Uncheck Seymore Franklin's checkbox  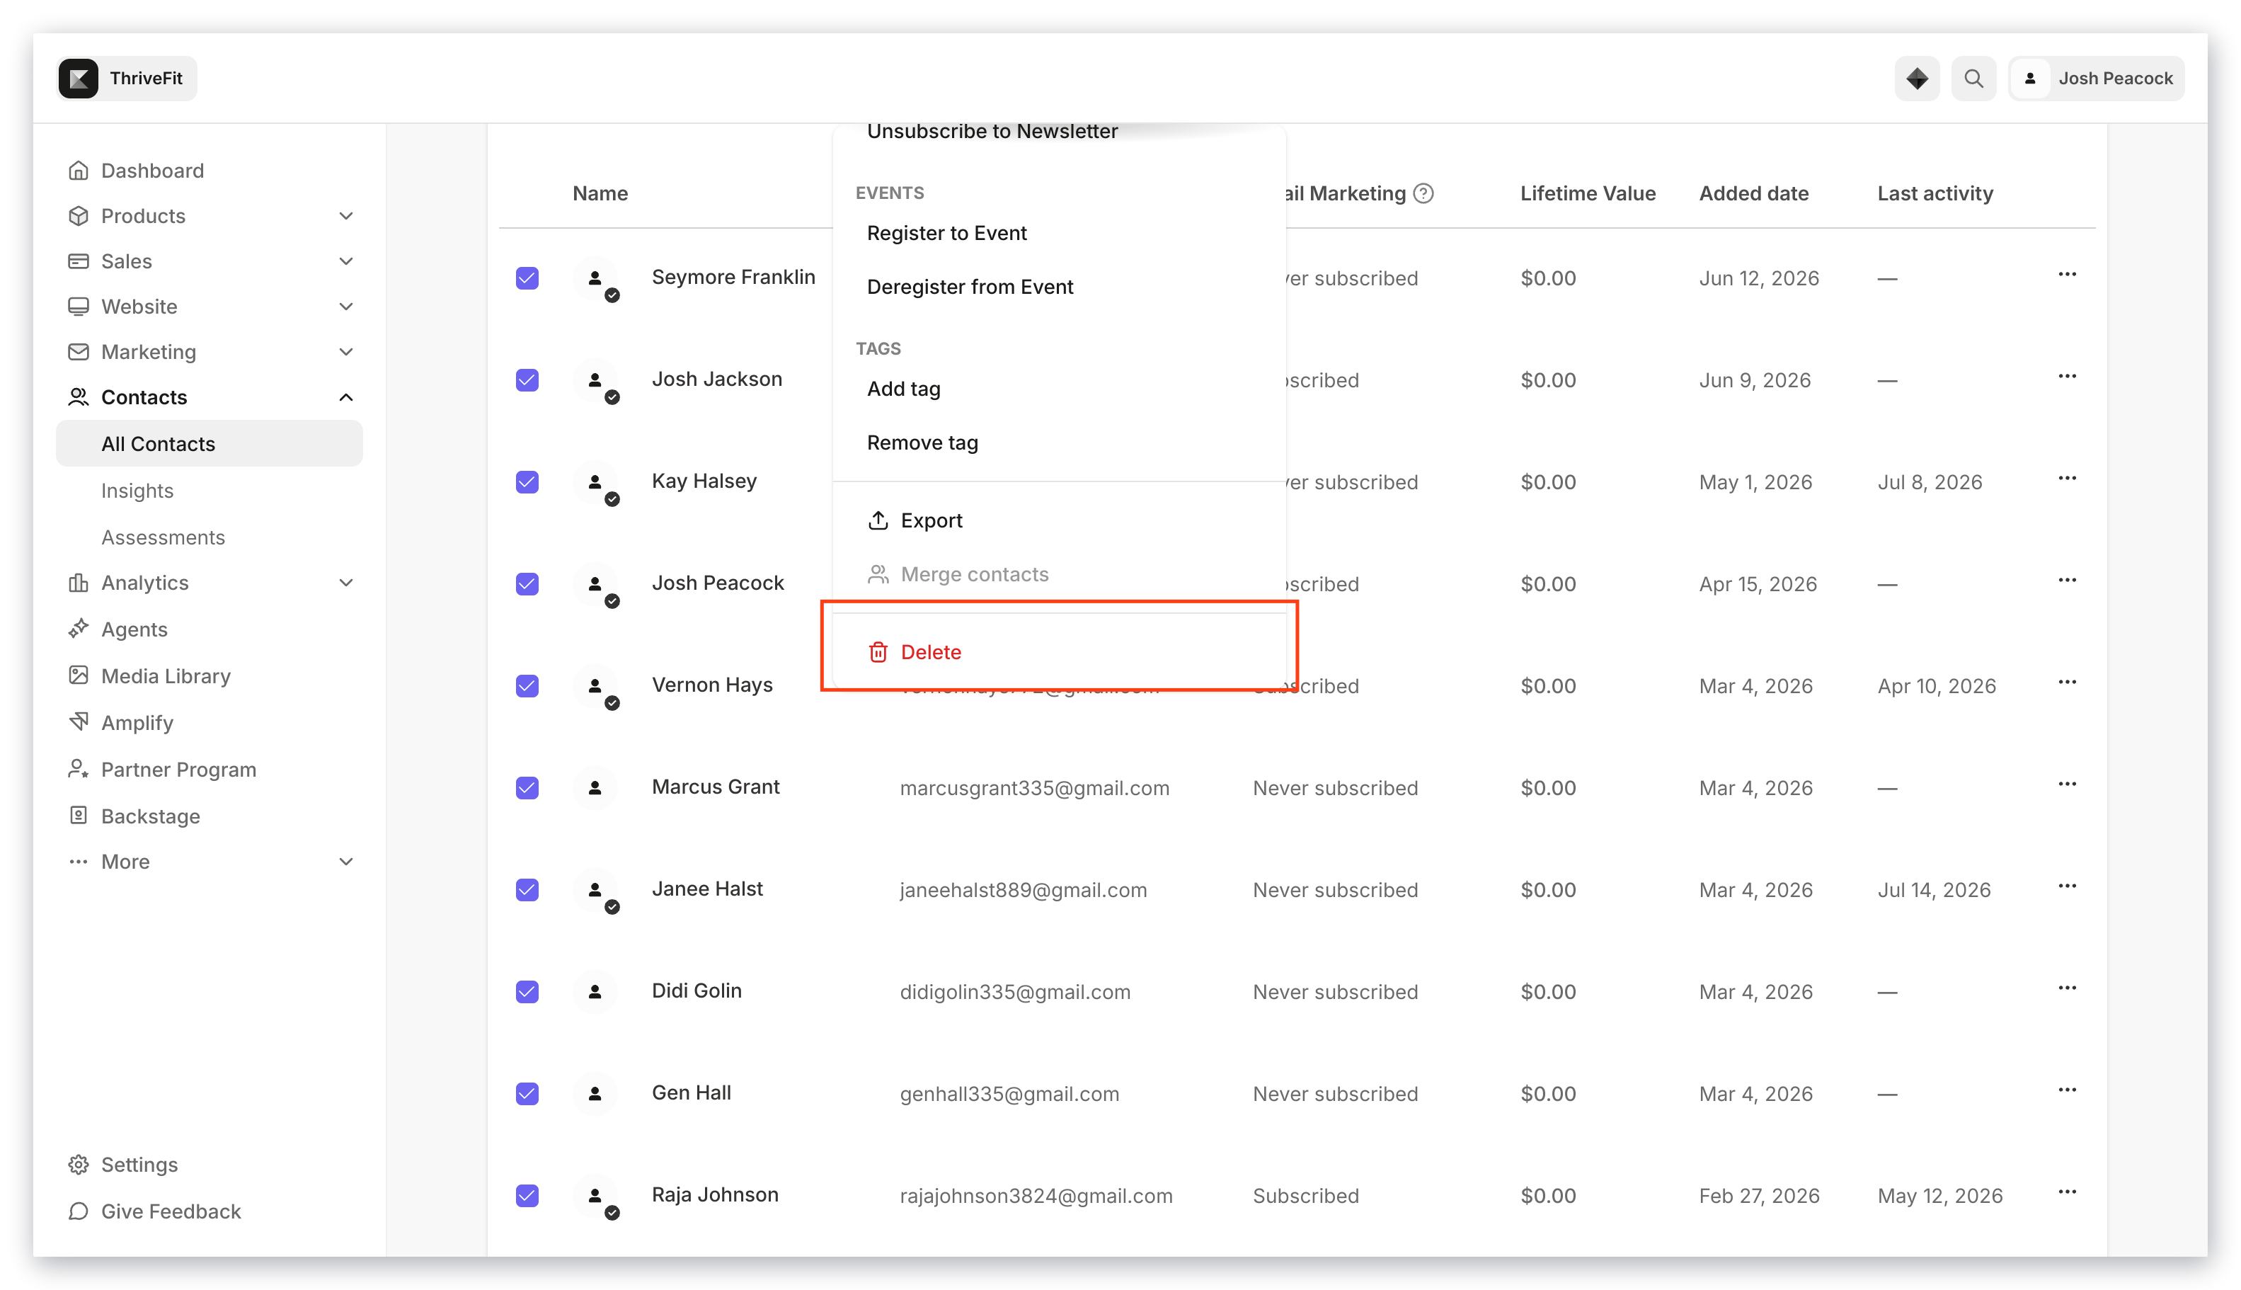(527, 278)
